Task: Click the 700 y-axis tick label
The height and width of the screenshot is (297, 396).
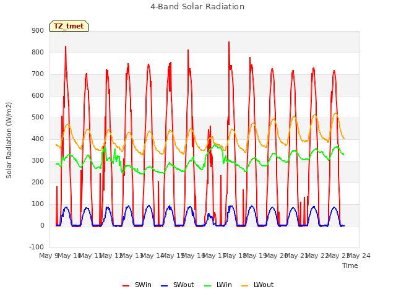Action: click(x=38, y=74)
